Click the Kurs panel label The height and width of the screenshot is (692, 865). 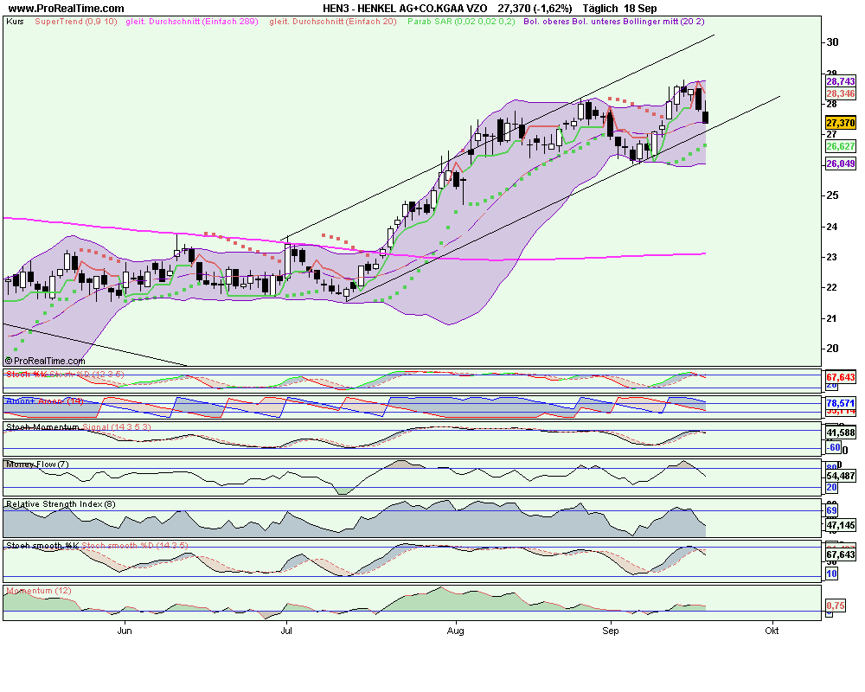tap(15, 20)
